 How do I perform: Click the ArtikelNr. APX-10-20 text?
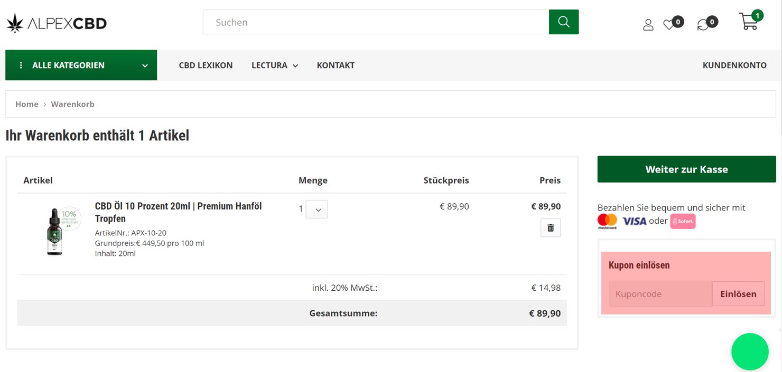click(x=131, y=233)
